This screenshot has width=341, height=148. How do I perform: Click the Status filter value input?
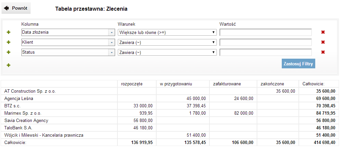coord(265,52)
